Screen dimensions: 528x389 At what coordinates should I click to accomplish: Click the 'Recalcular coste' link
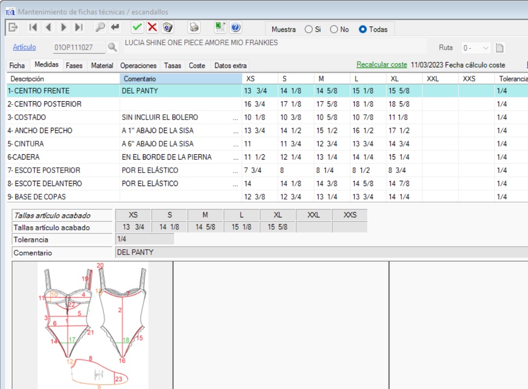click(382, 65)
